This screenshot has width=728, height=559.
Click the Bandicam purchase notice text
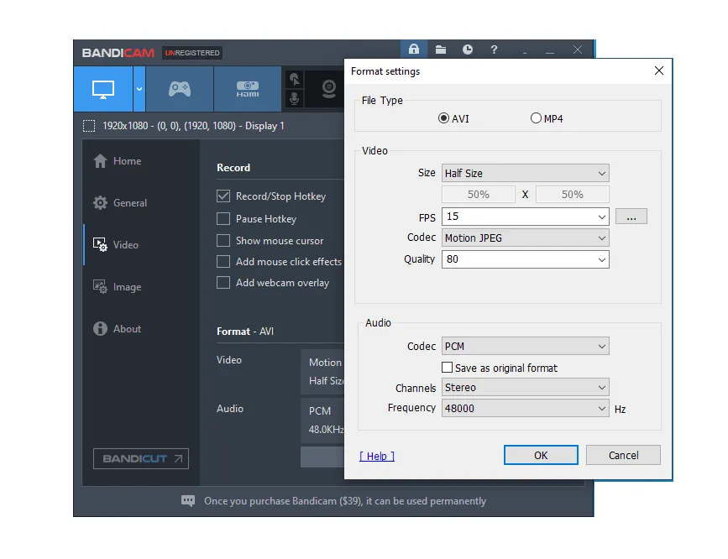[345, 501]
